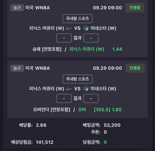Click the [155.5] 1.85 line odds
The height and width of the screenshot is (151, 155).
coord(108,109)
